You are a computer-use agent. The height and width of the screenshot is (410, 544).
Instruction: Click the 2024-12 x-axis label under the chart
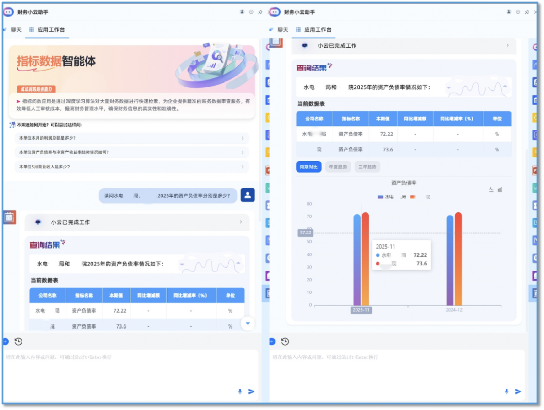[454, 310]
